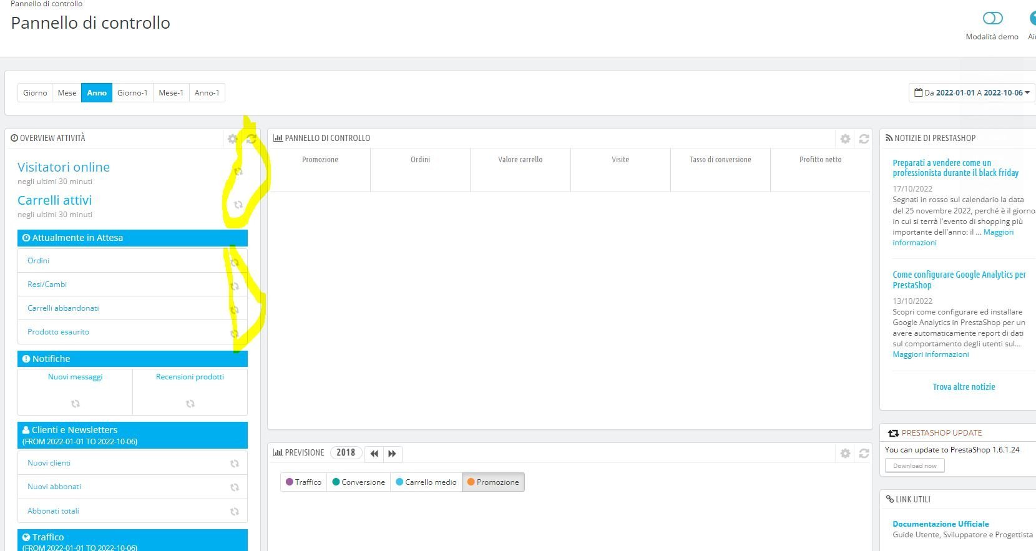Click the Clienti e Newsletters header
The image size is (1036, 551).
tap(132, 435)
